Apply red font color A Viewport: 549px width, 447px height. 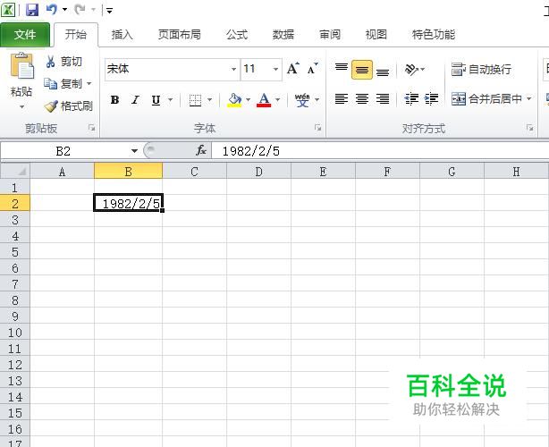pyautogui.click(x=264, y=100)
